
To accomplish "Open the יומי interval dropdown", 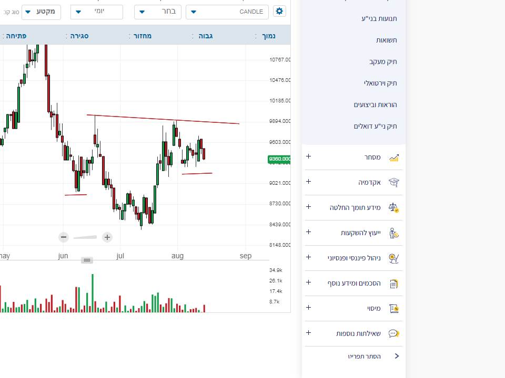I will [x=97, y=12].
